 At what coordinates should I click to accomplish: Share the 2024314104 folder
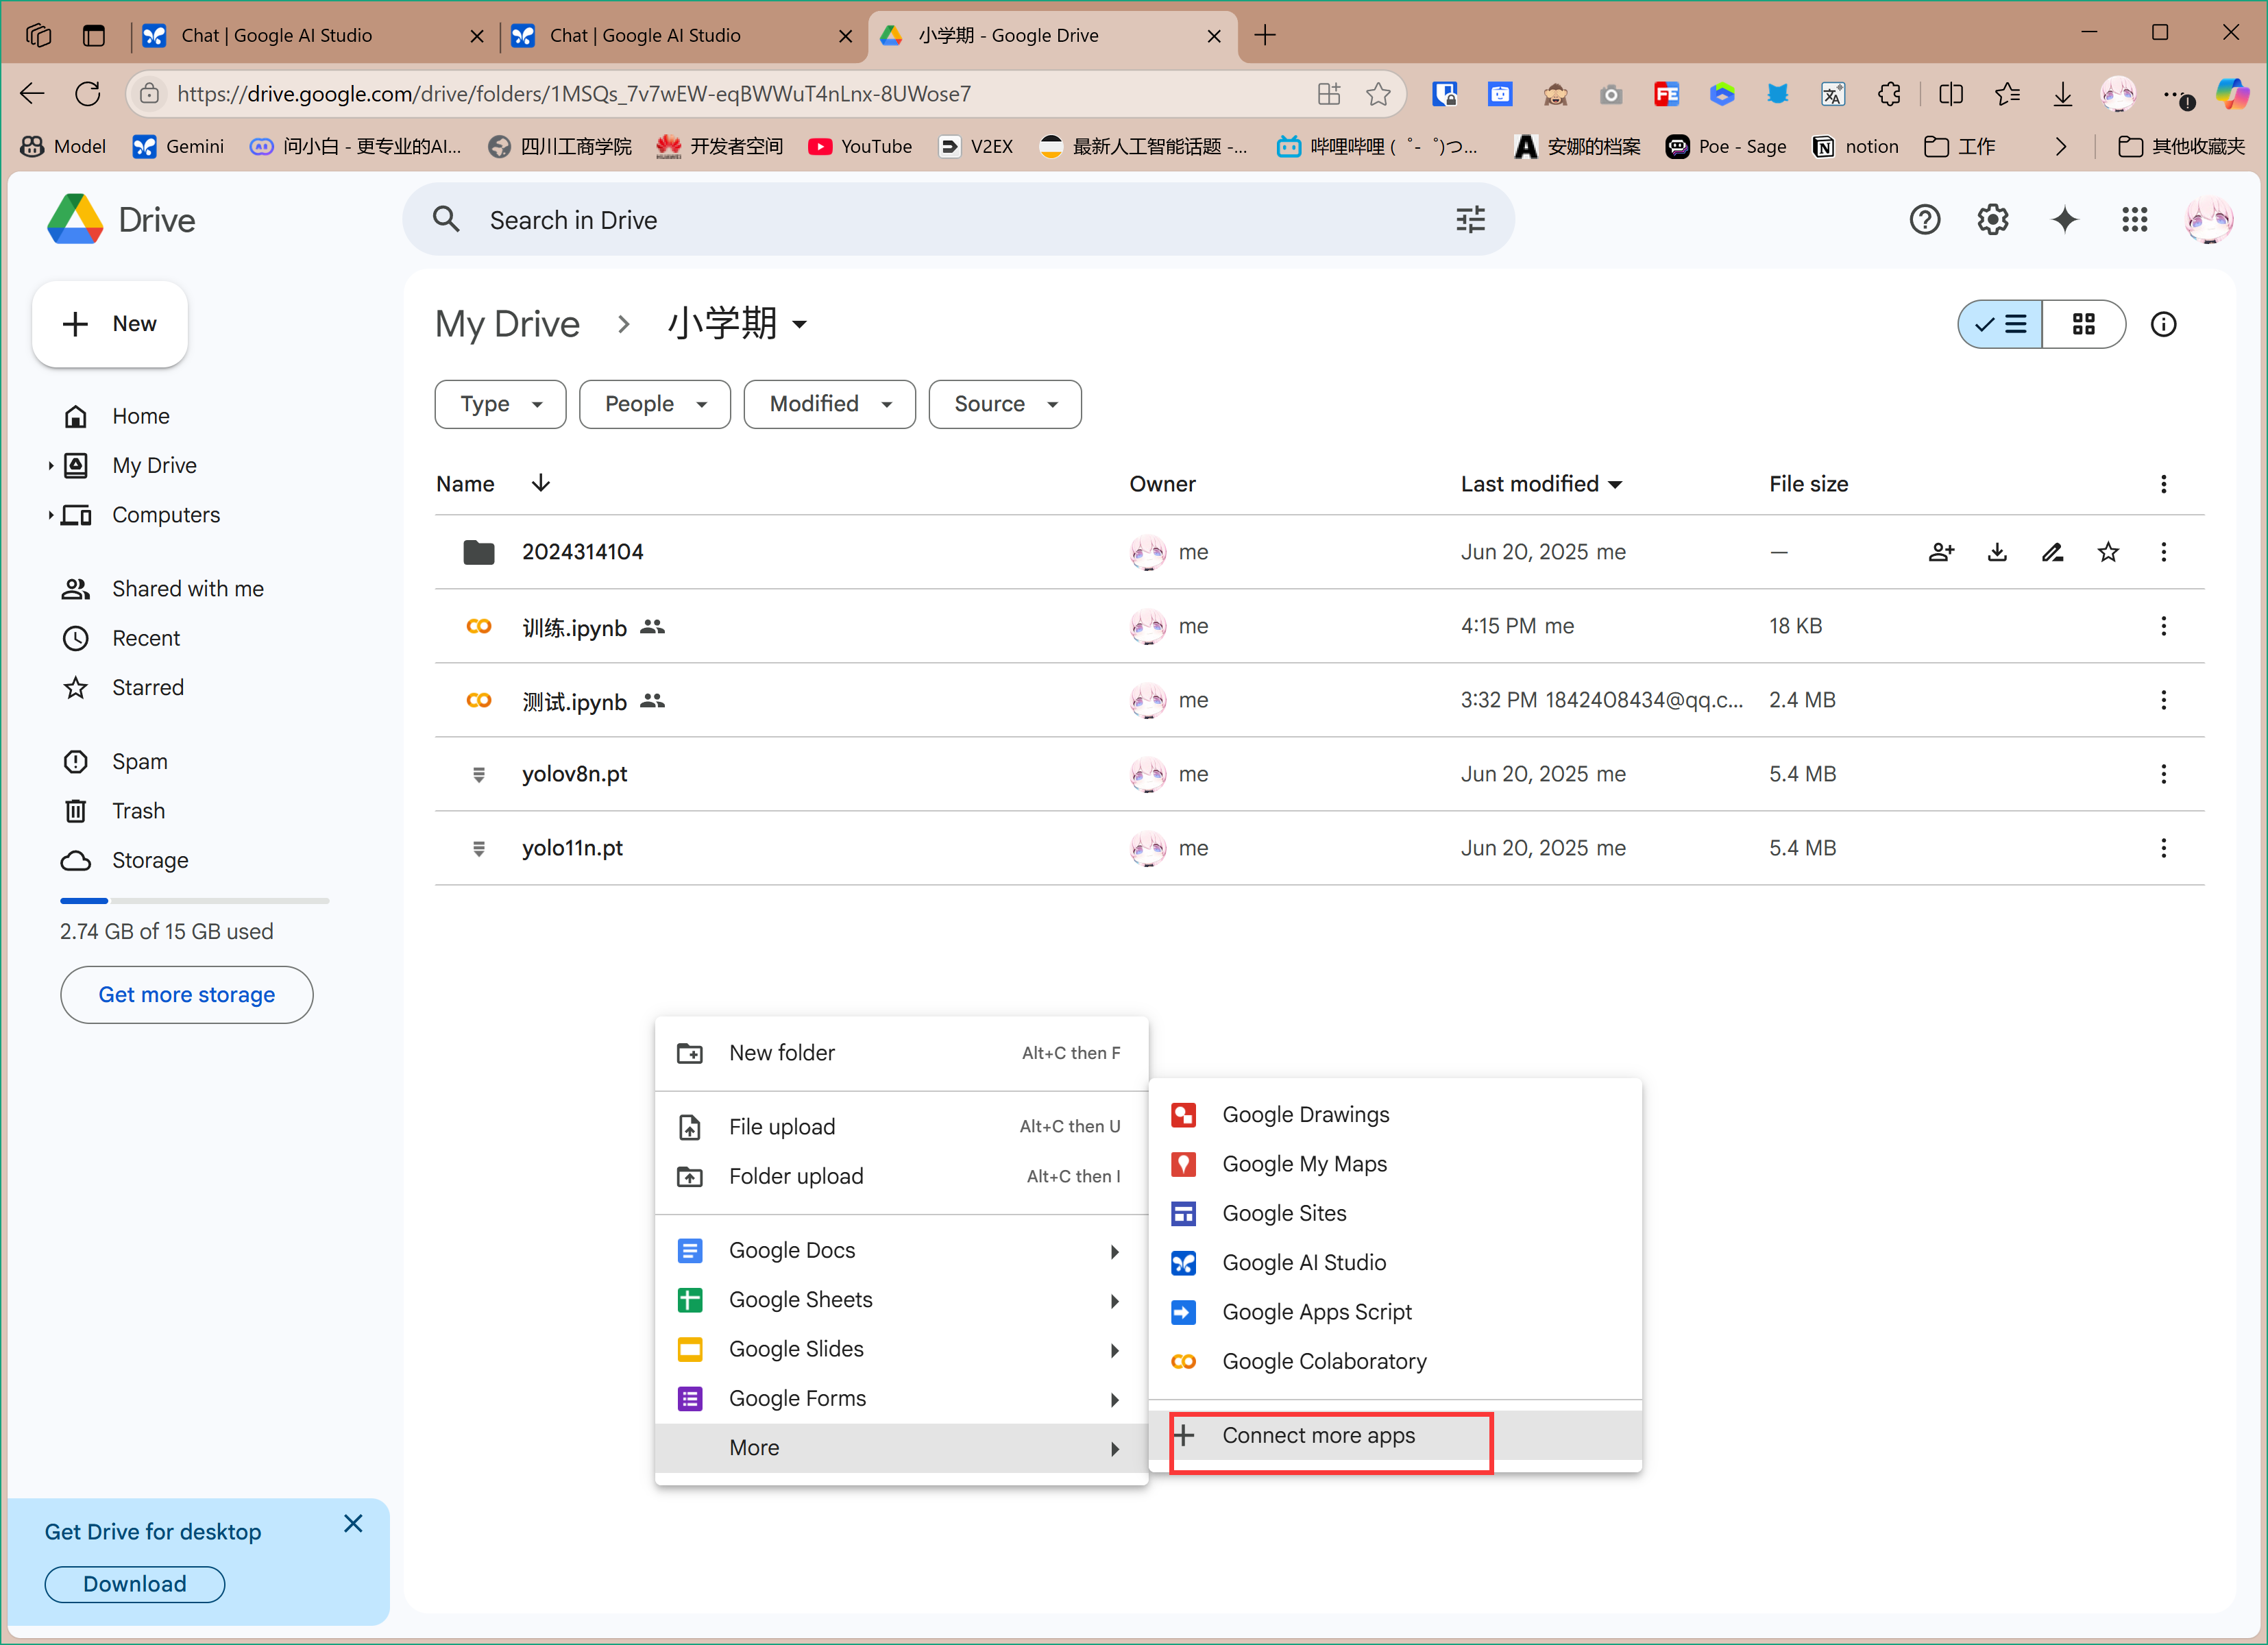[x=1941, y=552]
